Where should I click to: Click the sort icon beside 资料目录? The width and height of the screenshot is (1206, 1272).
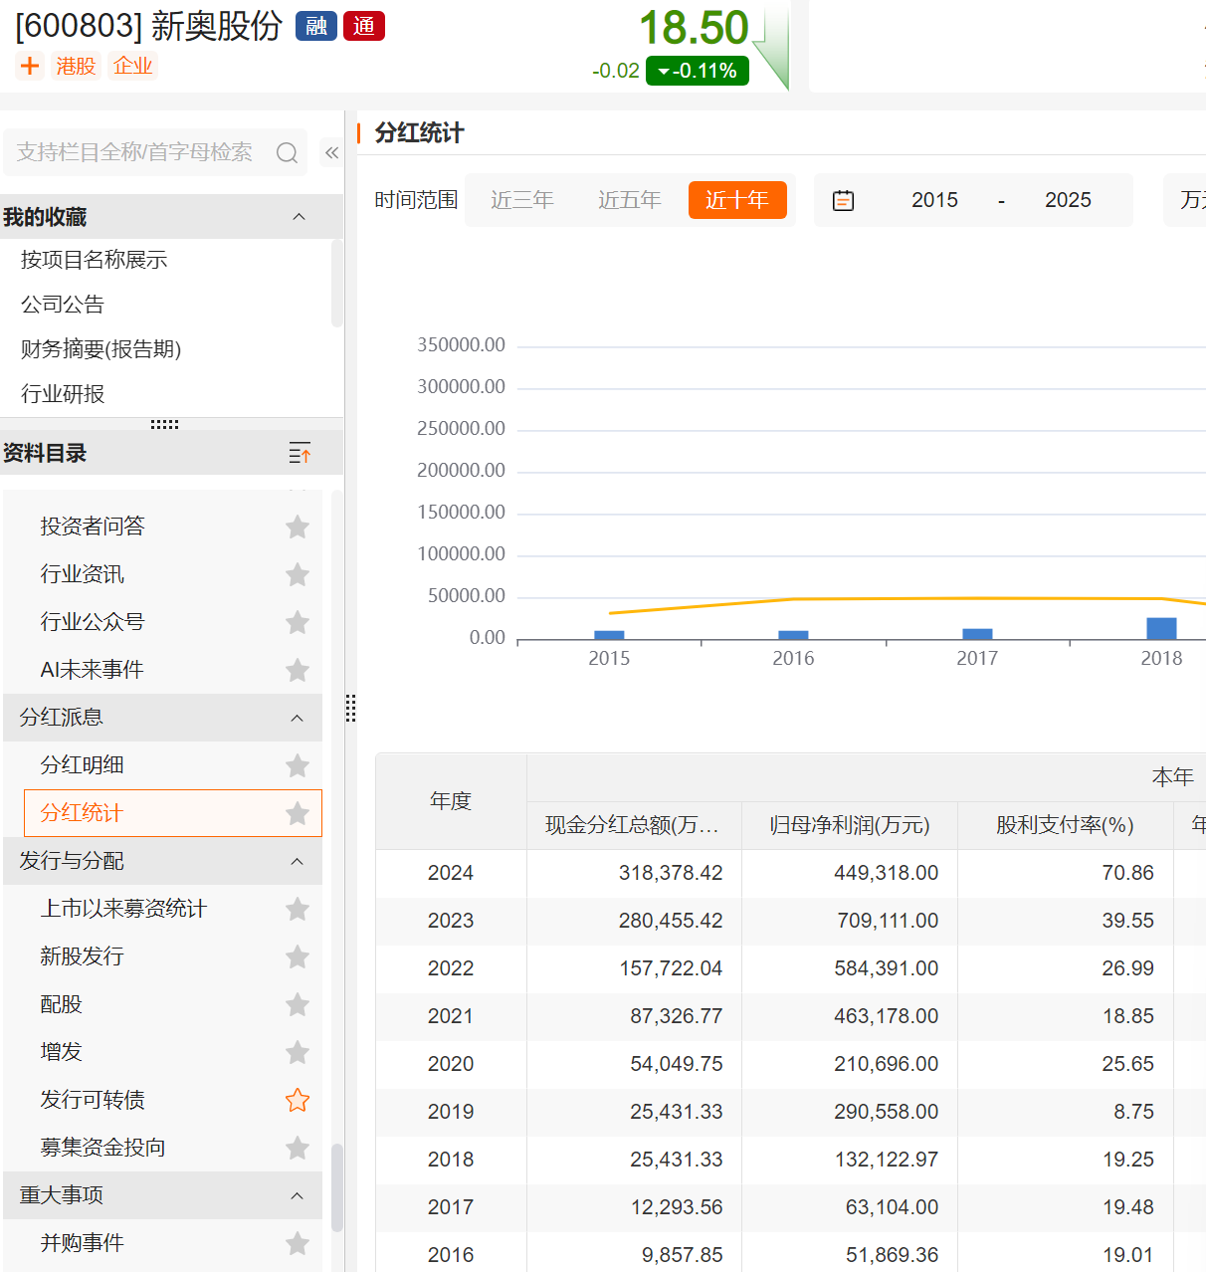300,453
